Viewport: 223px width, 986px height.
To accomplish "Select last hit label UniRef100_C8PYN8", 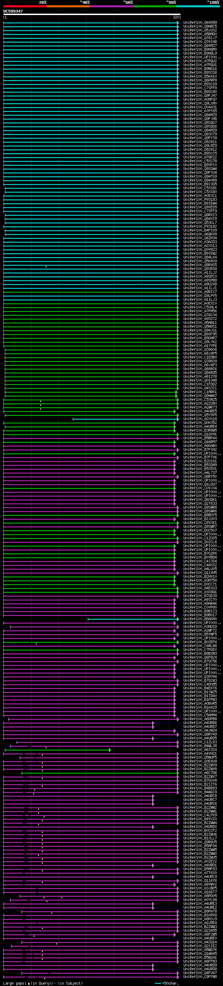I will (x=200, y=977).
